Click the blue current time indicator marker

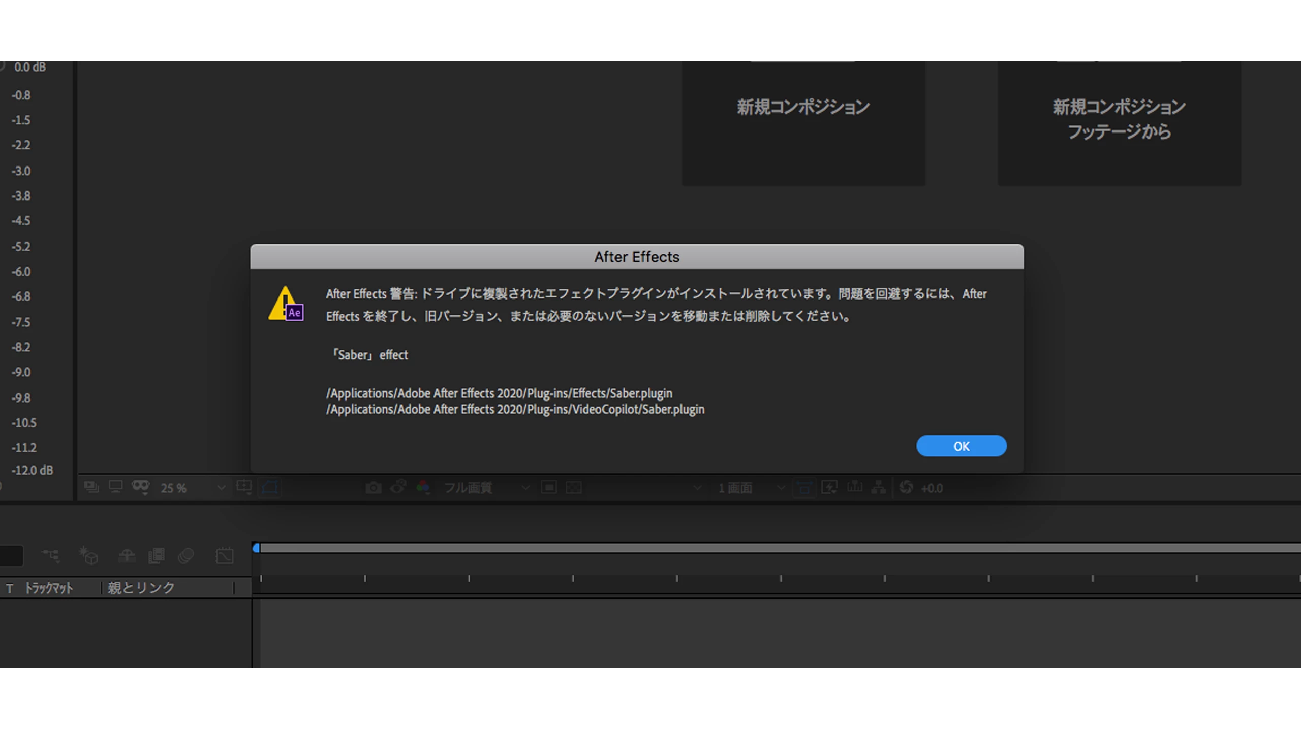[256, 548]
